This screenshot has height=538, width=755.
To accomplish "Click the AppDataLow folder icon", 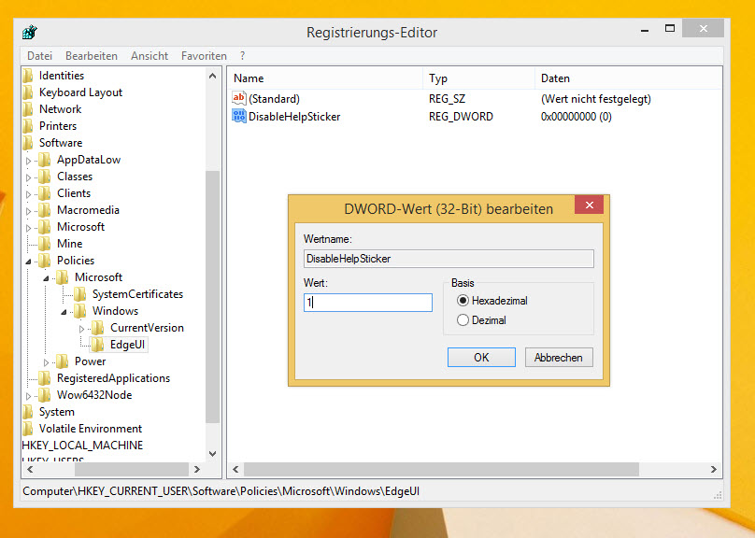I will (x=44, y=160).
